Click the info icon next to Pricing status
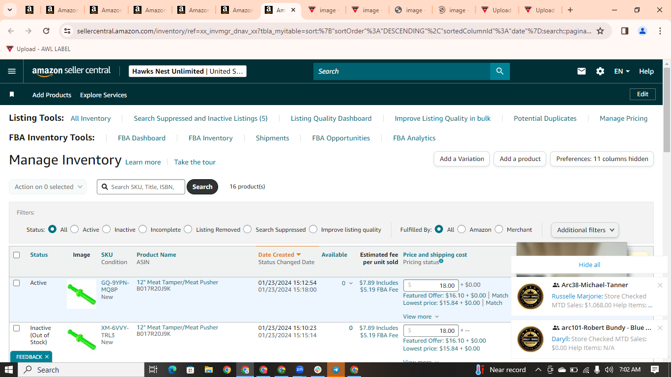Image resolution: width=671 pixels, height=377 pixels. pyautogui.click(x=441, y=261)
